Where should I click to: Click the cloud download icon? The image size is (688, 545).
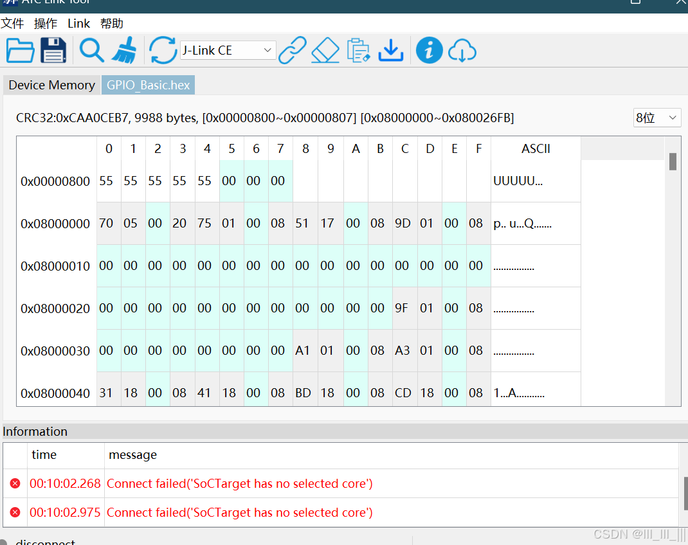[462, 50]
